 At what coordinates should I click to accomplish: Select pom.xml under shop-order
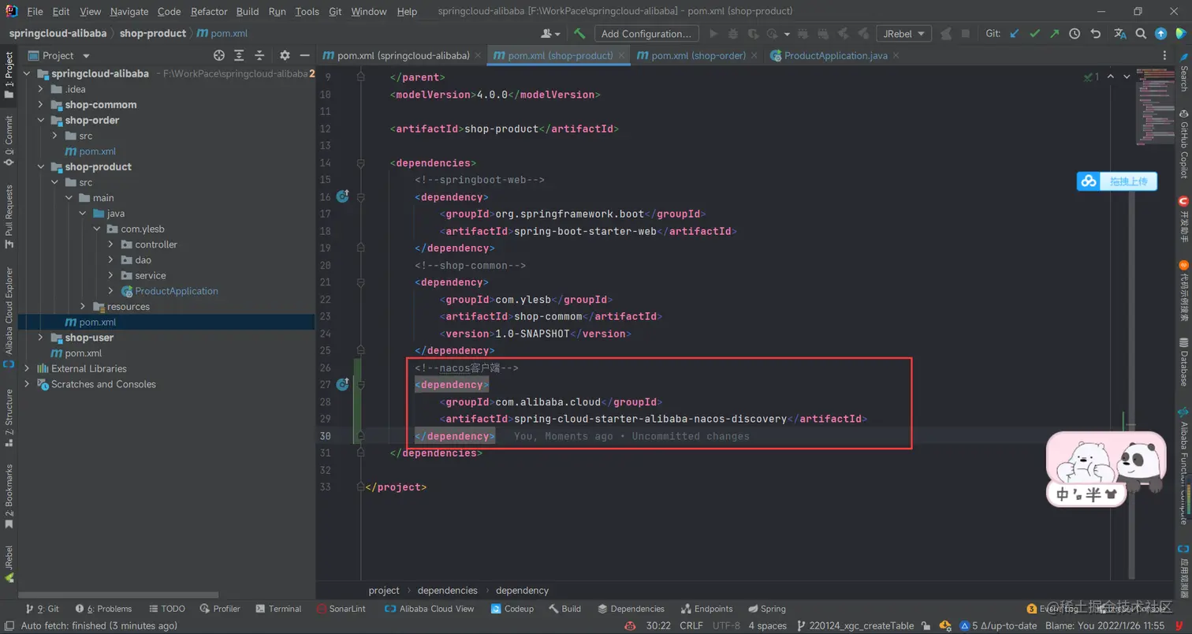(97, 151)
